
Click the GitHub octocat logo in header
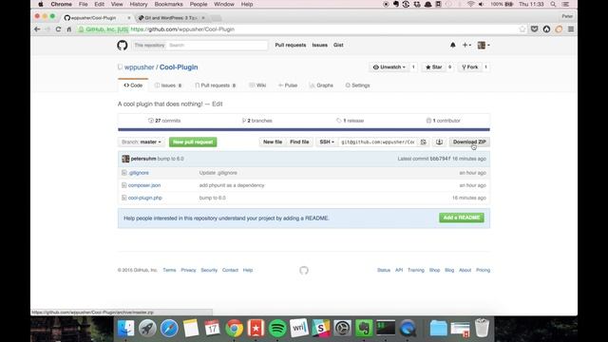[123, 46]
